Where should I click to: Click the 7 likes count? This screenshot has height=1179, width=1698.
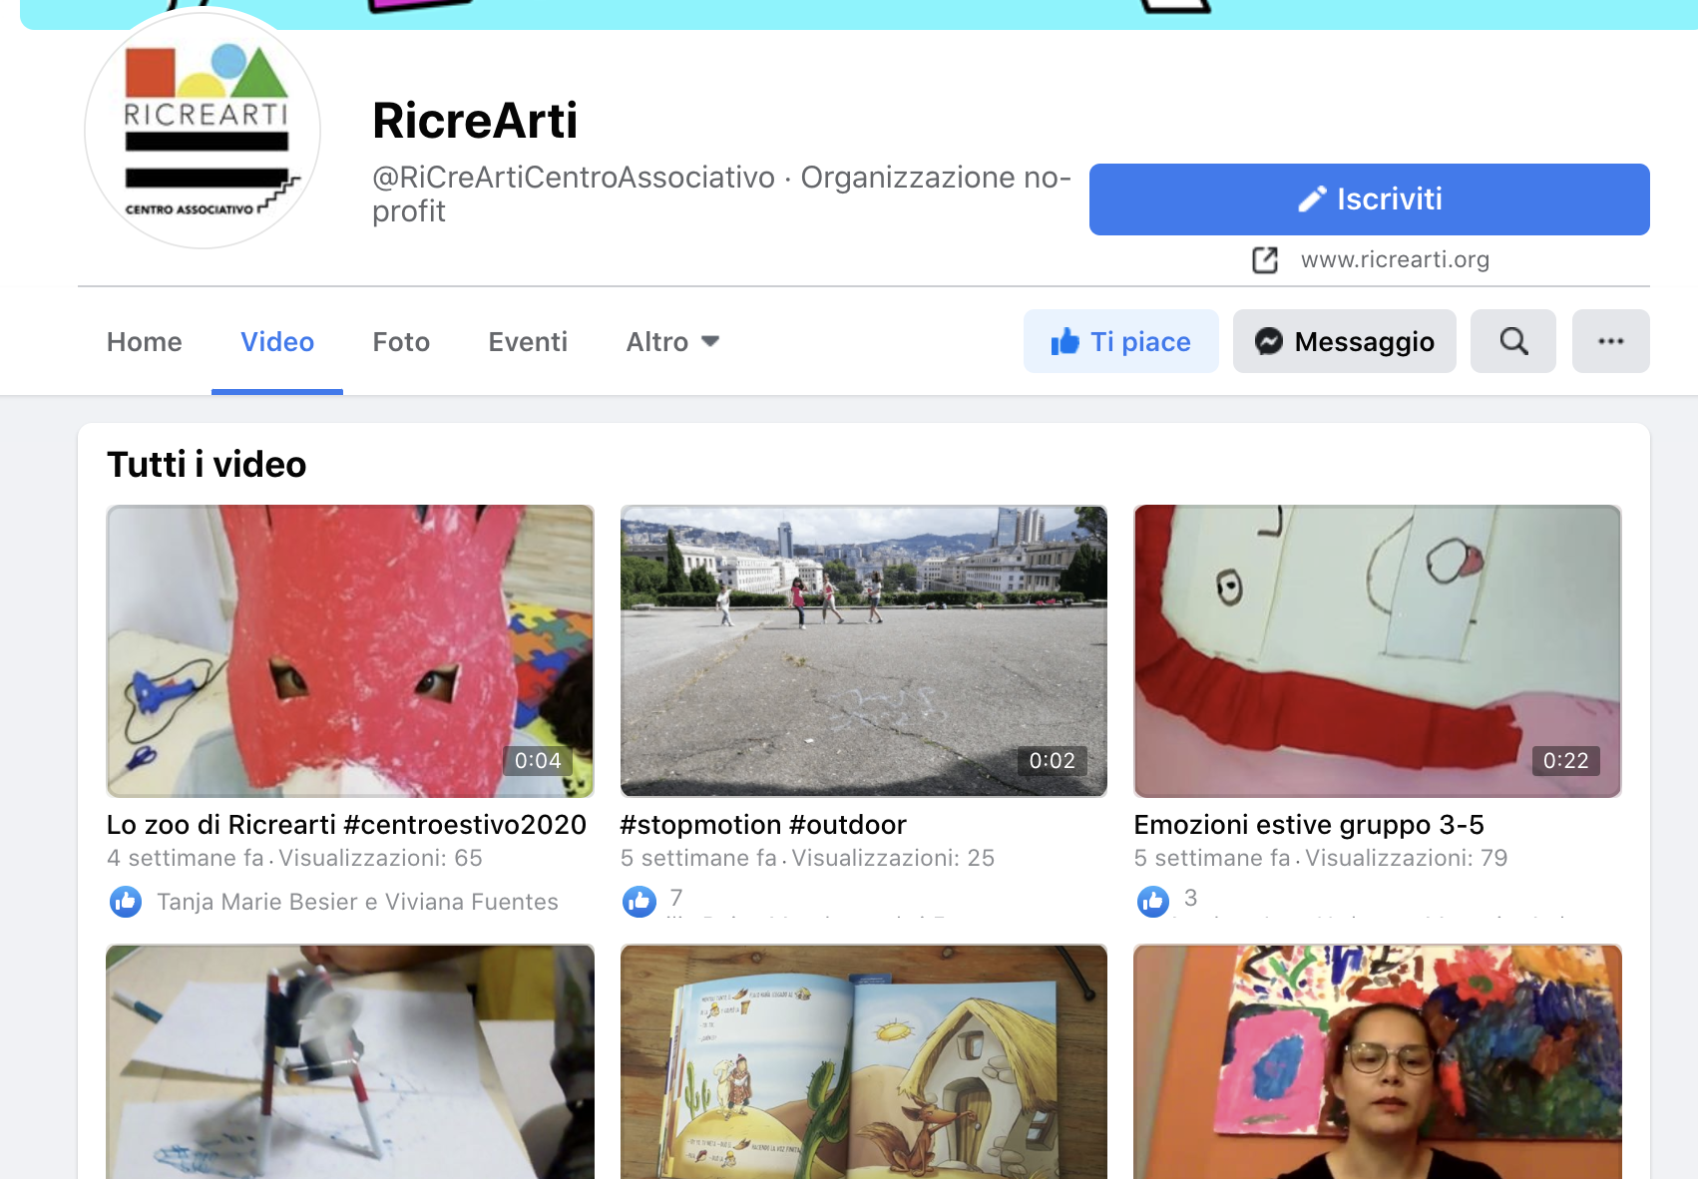coord(676,898)
